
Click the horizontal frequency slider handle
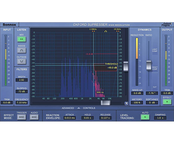pos(106,103)
